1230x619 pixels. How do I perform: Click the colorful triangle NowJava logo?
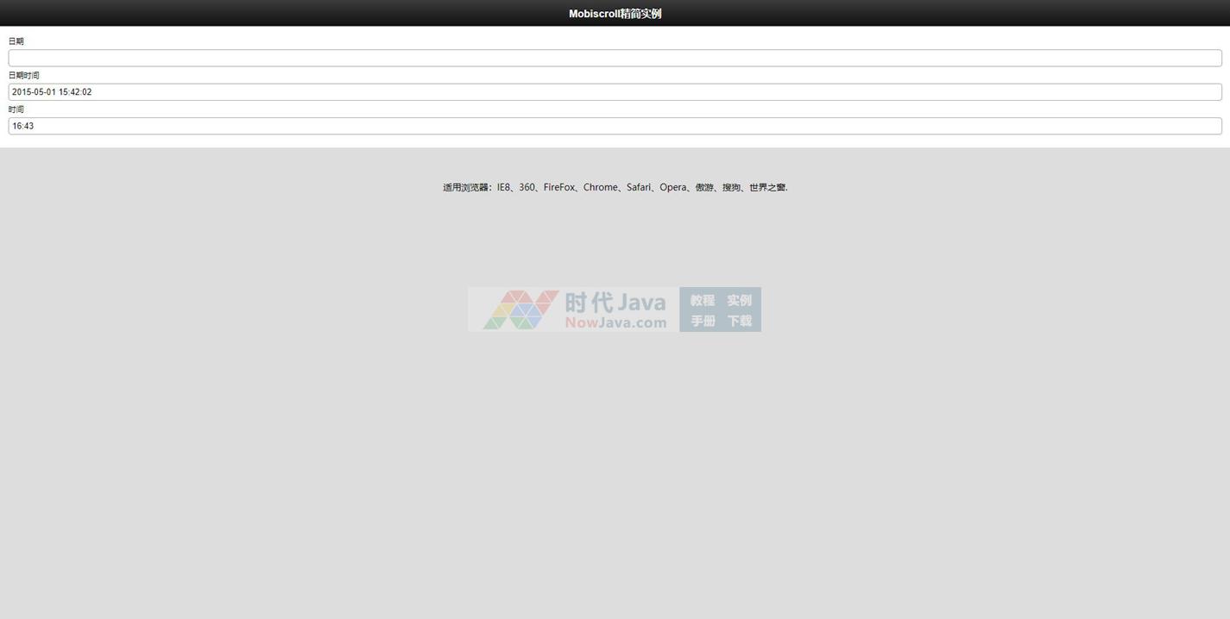coord(520,309)
